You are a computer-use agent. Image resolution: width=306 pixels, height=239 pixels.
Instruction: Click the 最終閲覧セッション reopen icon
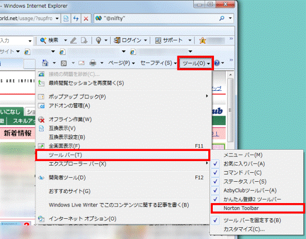(41, 83)
